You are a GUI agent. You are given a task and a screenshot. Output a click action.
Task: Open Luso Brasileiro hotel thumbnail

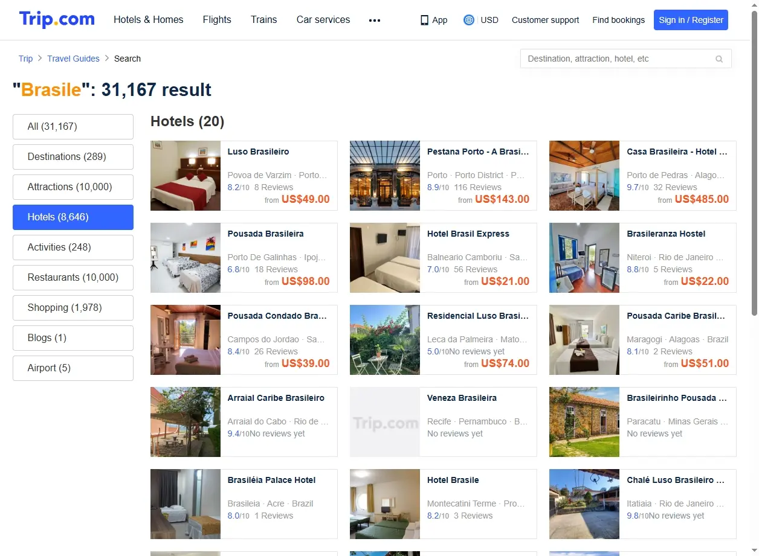coord(186,176)
